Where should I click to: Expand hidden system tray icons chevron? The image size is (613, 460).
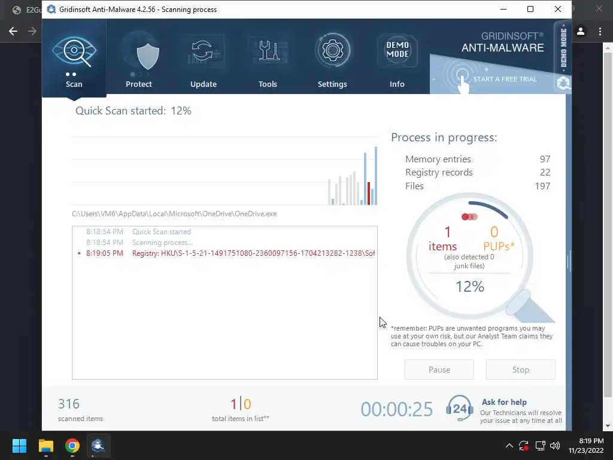pos(509,446)
